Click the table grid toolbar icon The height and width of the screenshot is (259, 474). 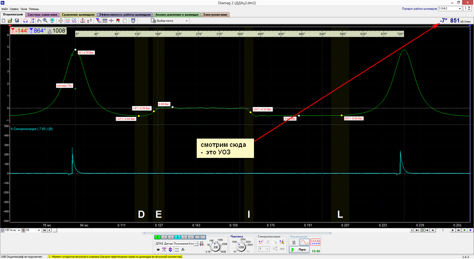pyautogui.click(x=105, y=21)
